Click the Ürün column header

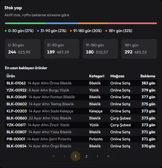click(x=11, y=76)
